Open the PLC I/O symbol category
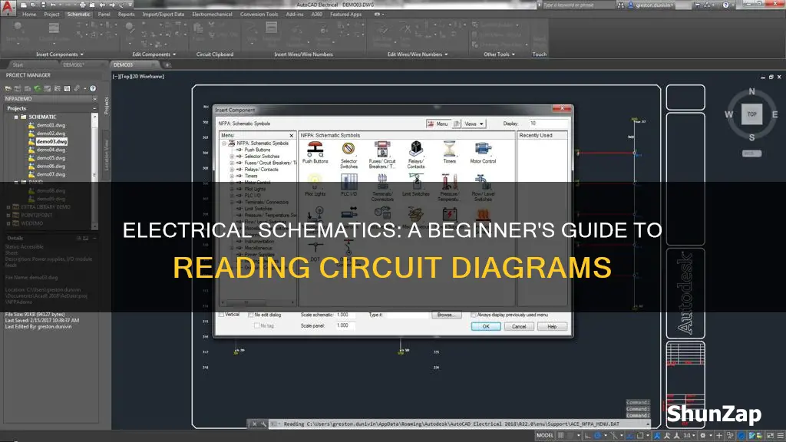Screen dimensions: 786x442 tap(348, 185)
